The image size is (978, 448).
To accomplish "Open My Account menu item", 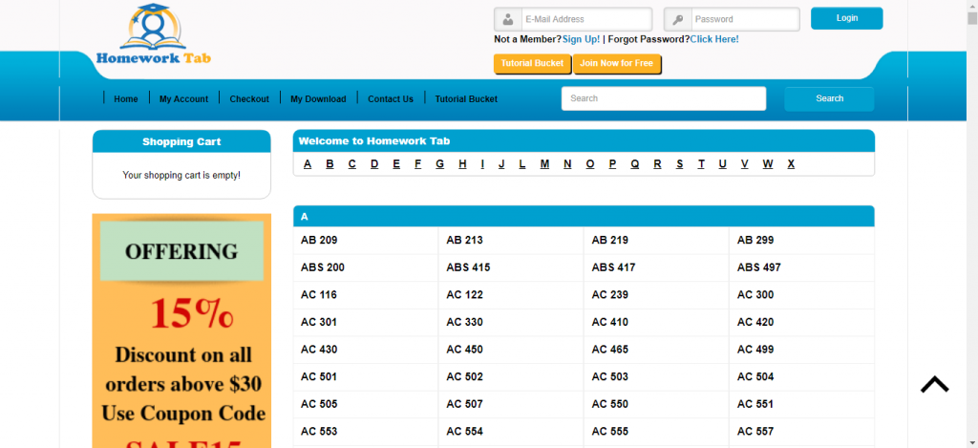I will (x=184, y=98).
